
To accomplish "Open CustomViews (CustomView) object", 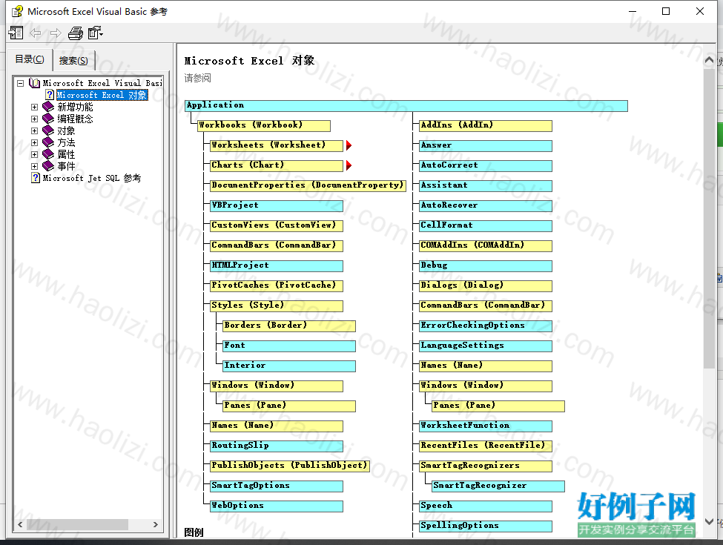I will coord(277,225).
